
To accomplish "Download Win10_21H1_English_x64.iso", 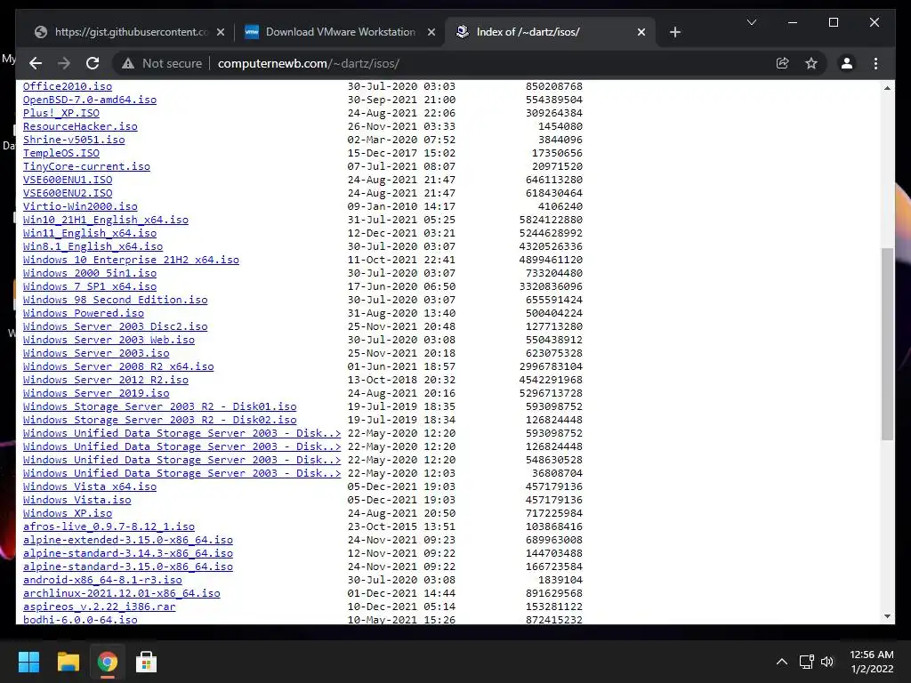I will click(106, 221).
